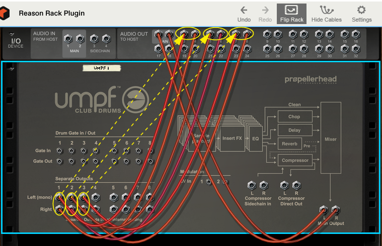Click the Redo button
This screenshot has height=246, width=382.
coord(265,14)
